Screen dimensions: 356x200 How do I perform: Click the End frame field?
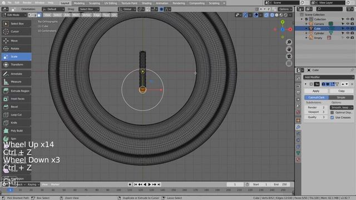(281, 184)
